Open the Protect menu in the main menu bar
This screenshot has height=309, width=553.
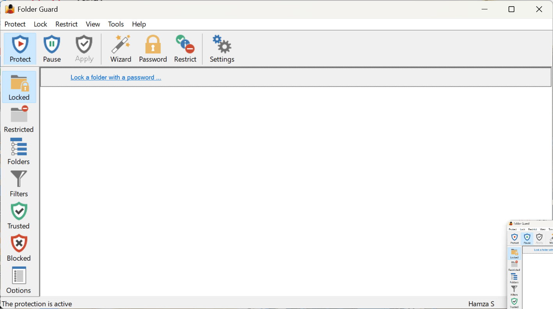[15, 24]
